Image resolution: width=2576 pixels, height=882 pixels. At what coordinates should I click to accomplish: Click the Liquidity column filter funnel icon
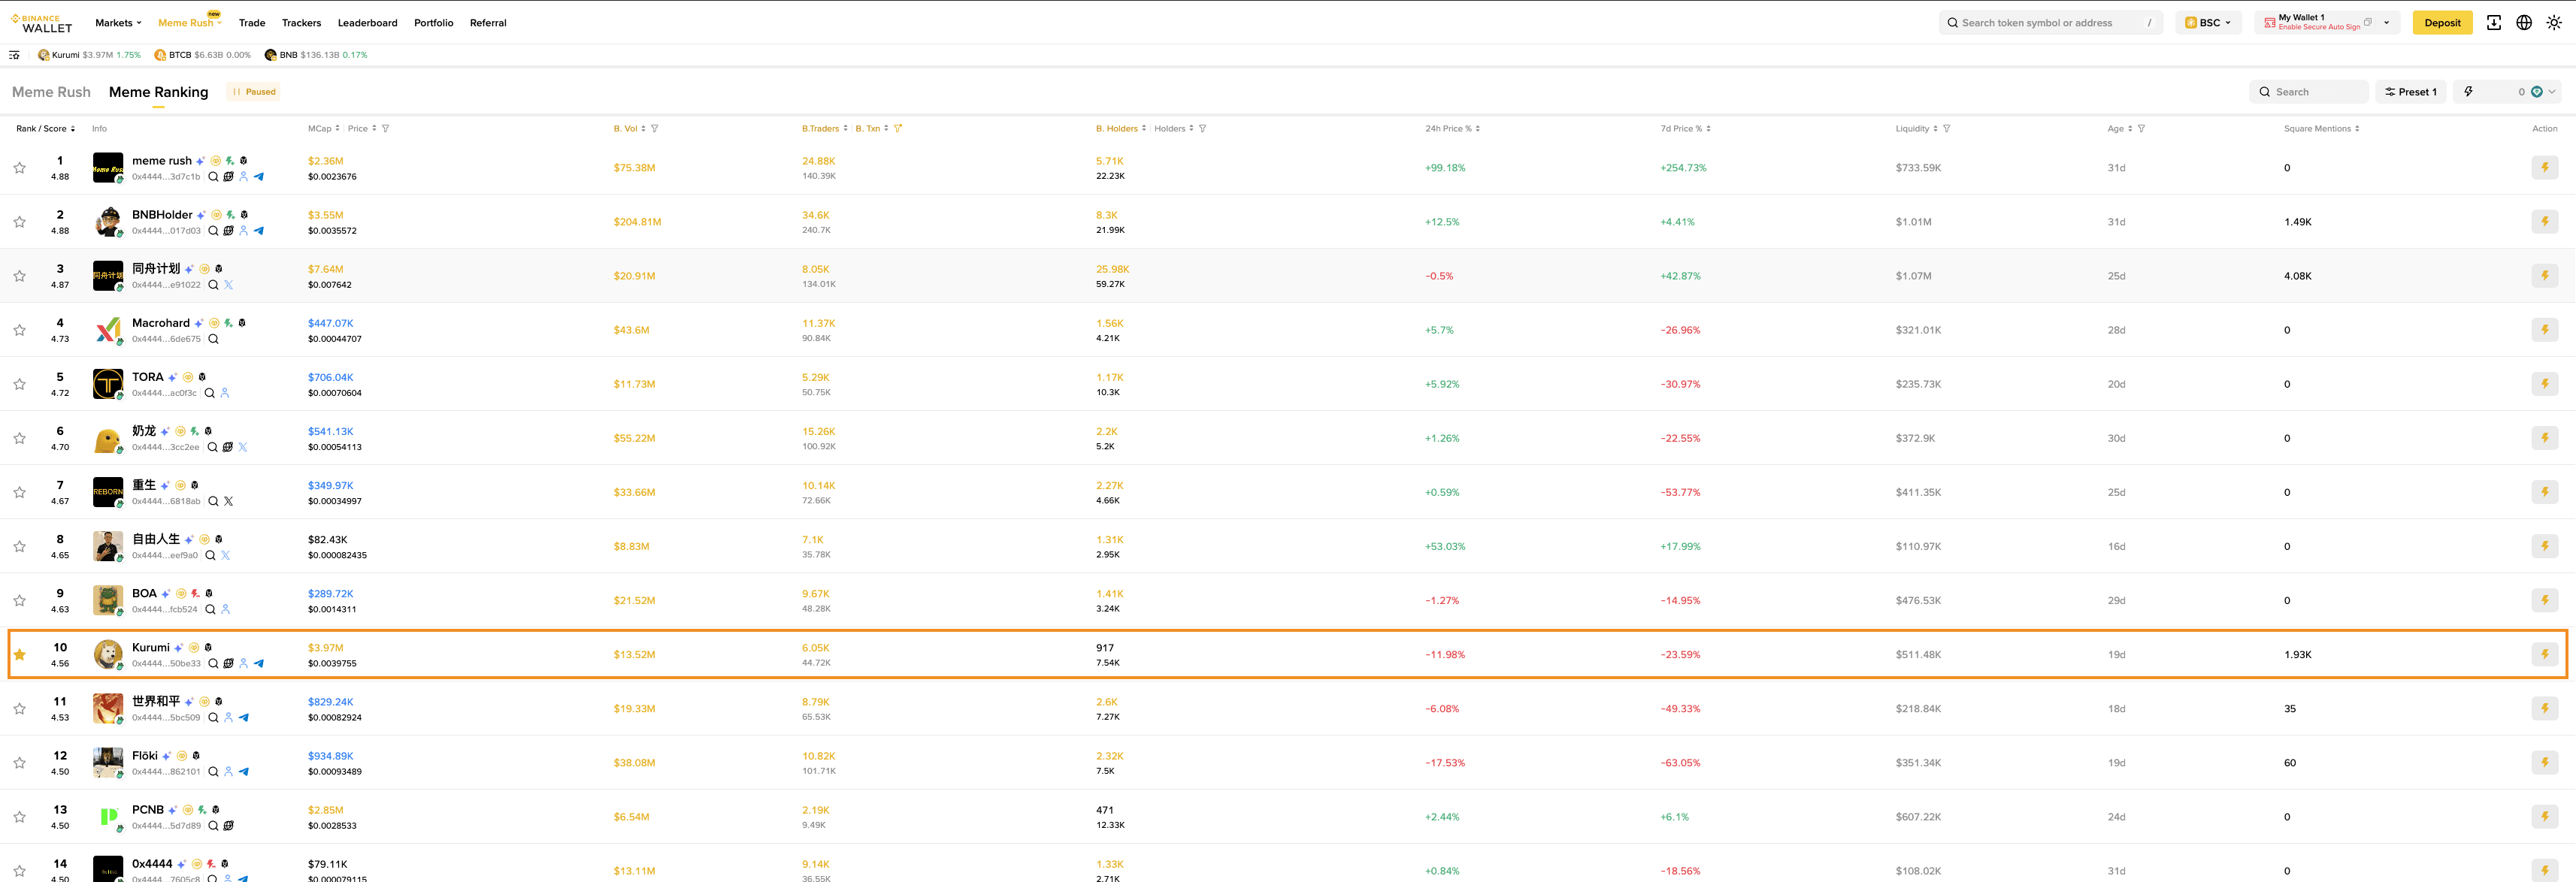1946,129
